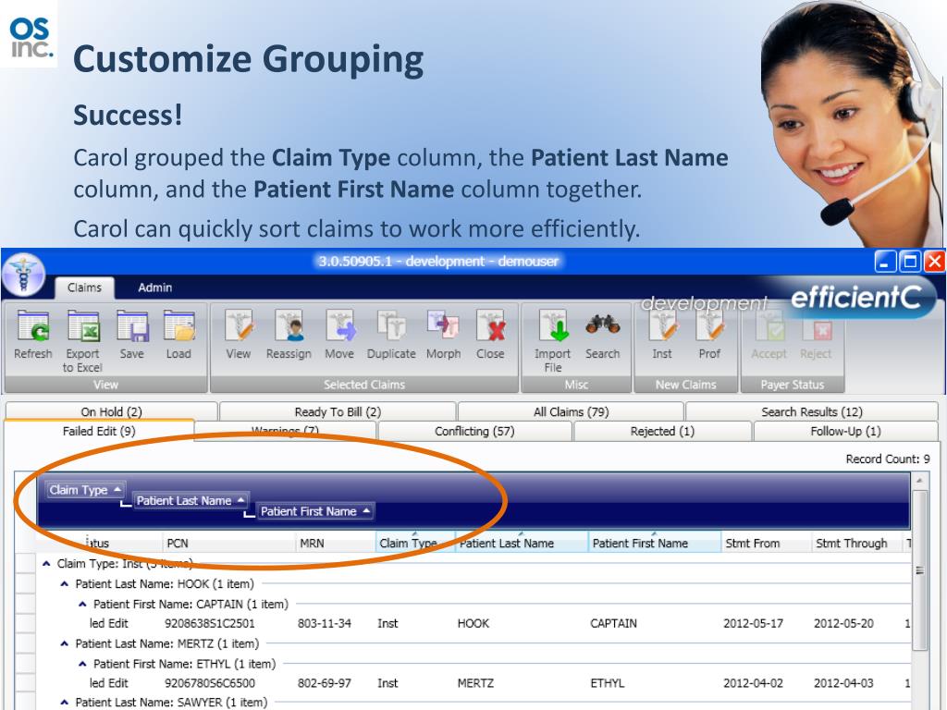Click the ETHYL first name cell
This screenshot has height=710, width=947.
pyautogui.click(x=608, y=683)
